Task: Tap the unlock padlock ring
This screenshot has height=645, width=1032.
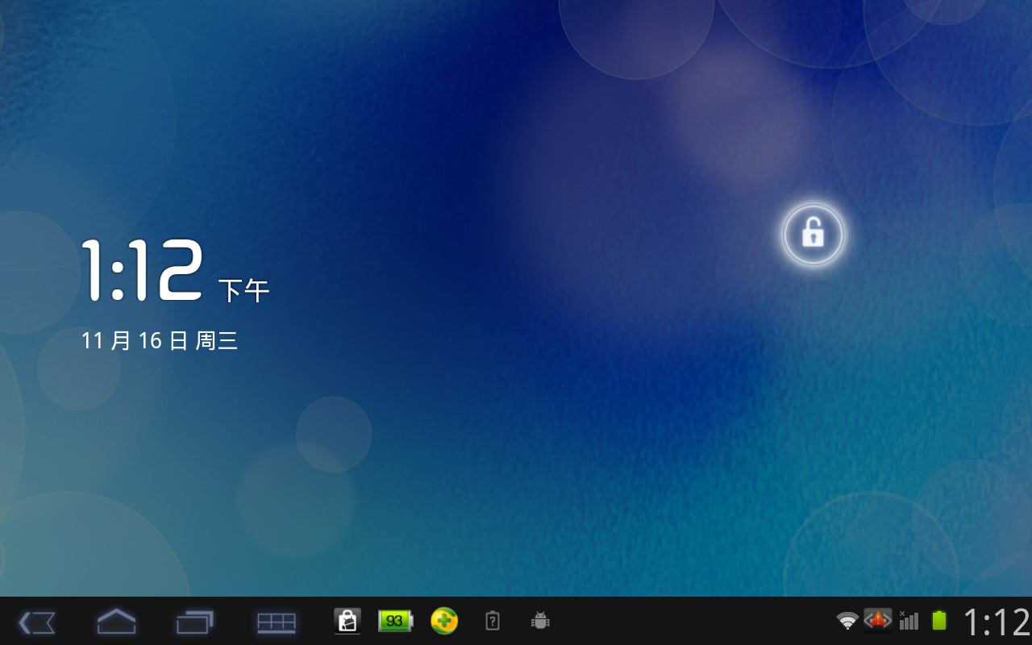Action: pos(813,235)
